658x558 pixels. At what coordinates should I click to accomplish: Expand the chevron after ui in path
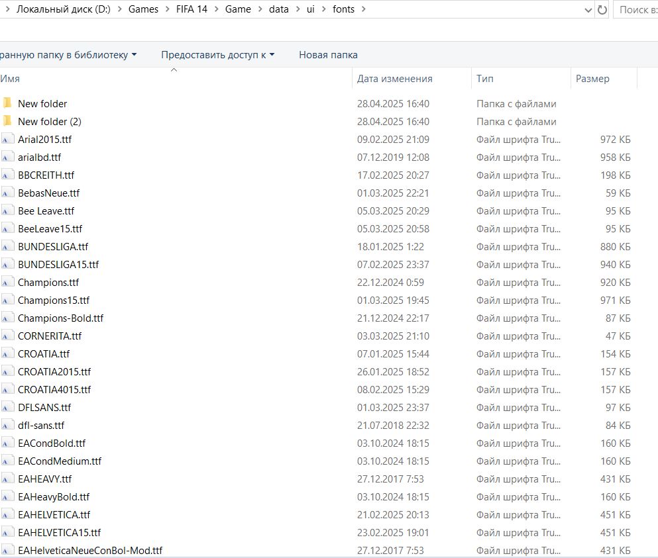[323, 9]
